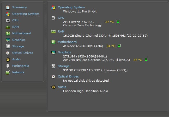Click the Audio speaker icon in sidebar

pos(8,59)
